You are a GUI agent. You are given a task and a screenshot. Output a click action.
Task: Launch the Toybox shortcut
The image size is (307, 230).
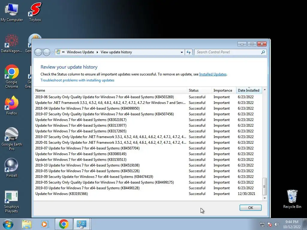(35, 12)
